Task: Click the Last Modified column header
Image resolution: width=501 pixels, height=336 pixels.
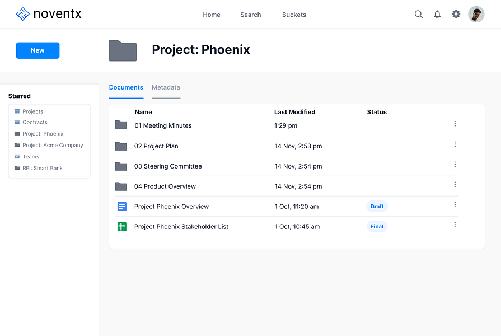Action: click(x=294, y=112)
